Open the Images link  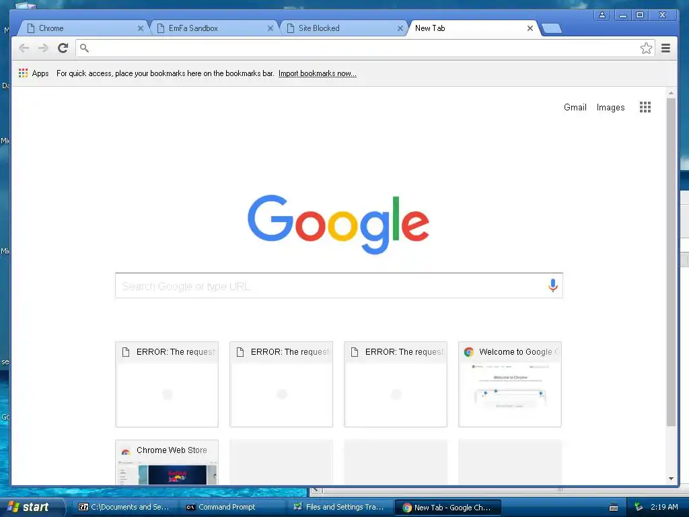610,107
